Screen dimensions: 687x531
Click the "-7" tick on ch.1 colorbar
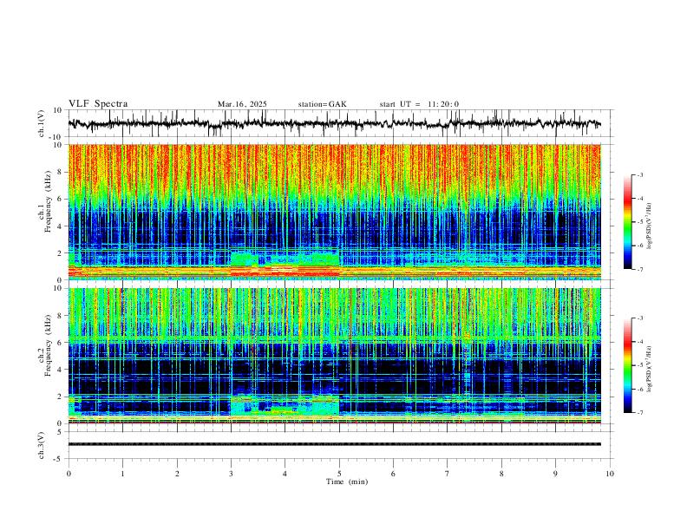[639, 269]
